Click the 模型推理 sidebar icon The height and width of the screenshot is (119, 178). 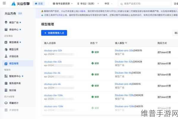click(6, 63)
